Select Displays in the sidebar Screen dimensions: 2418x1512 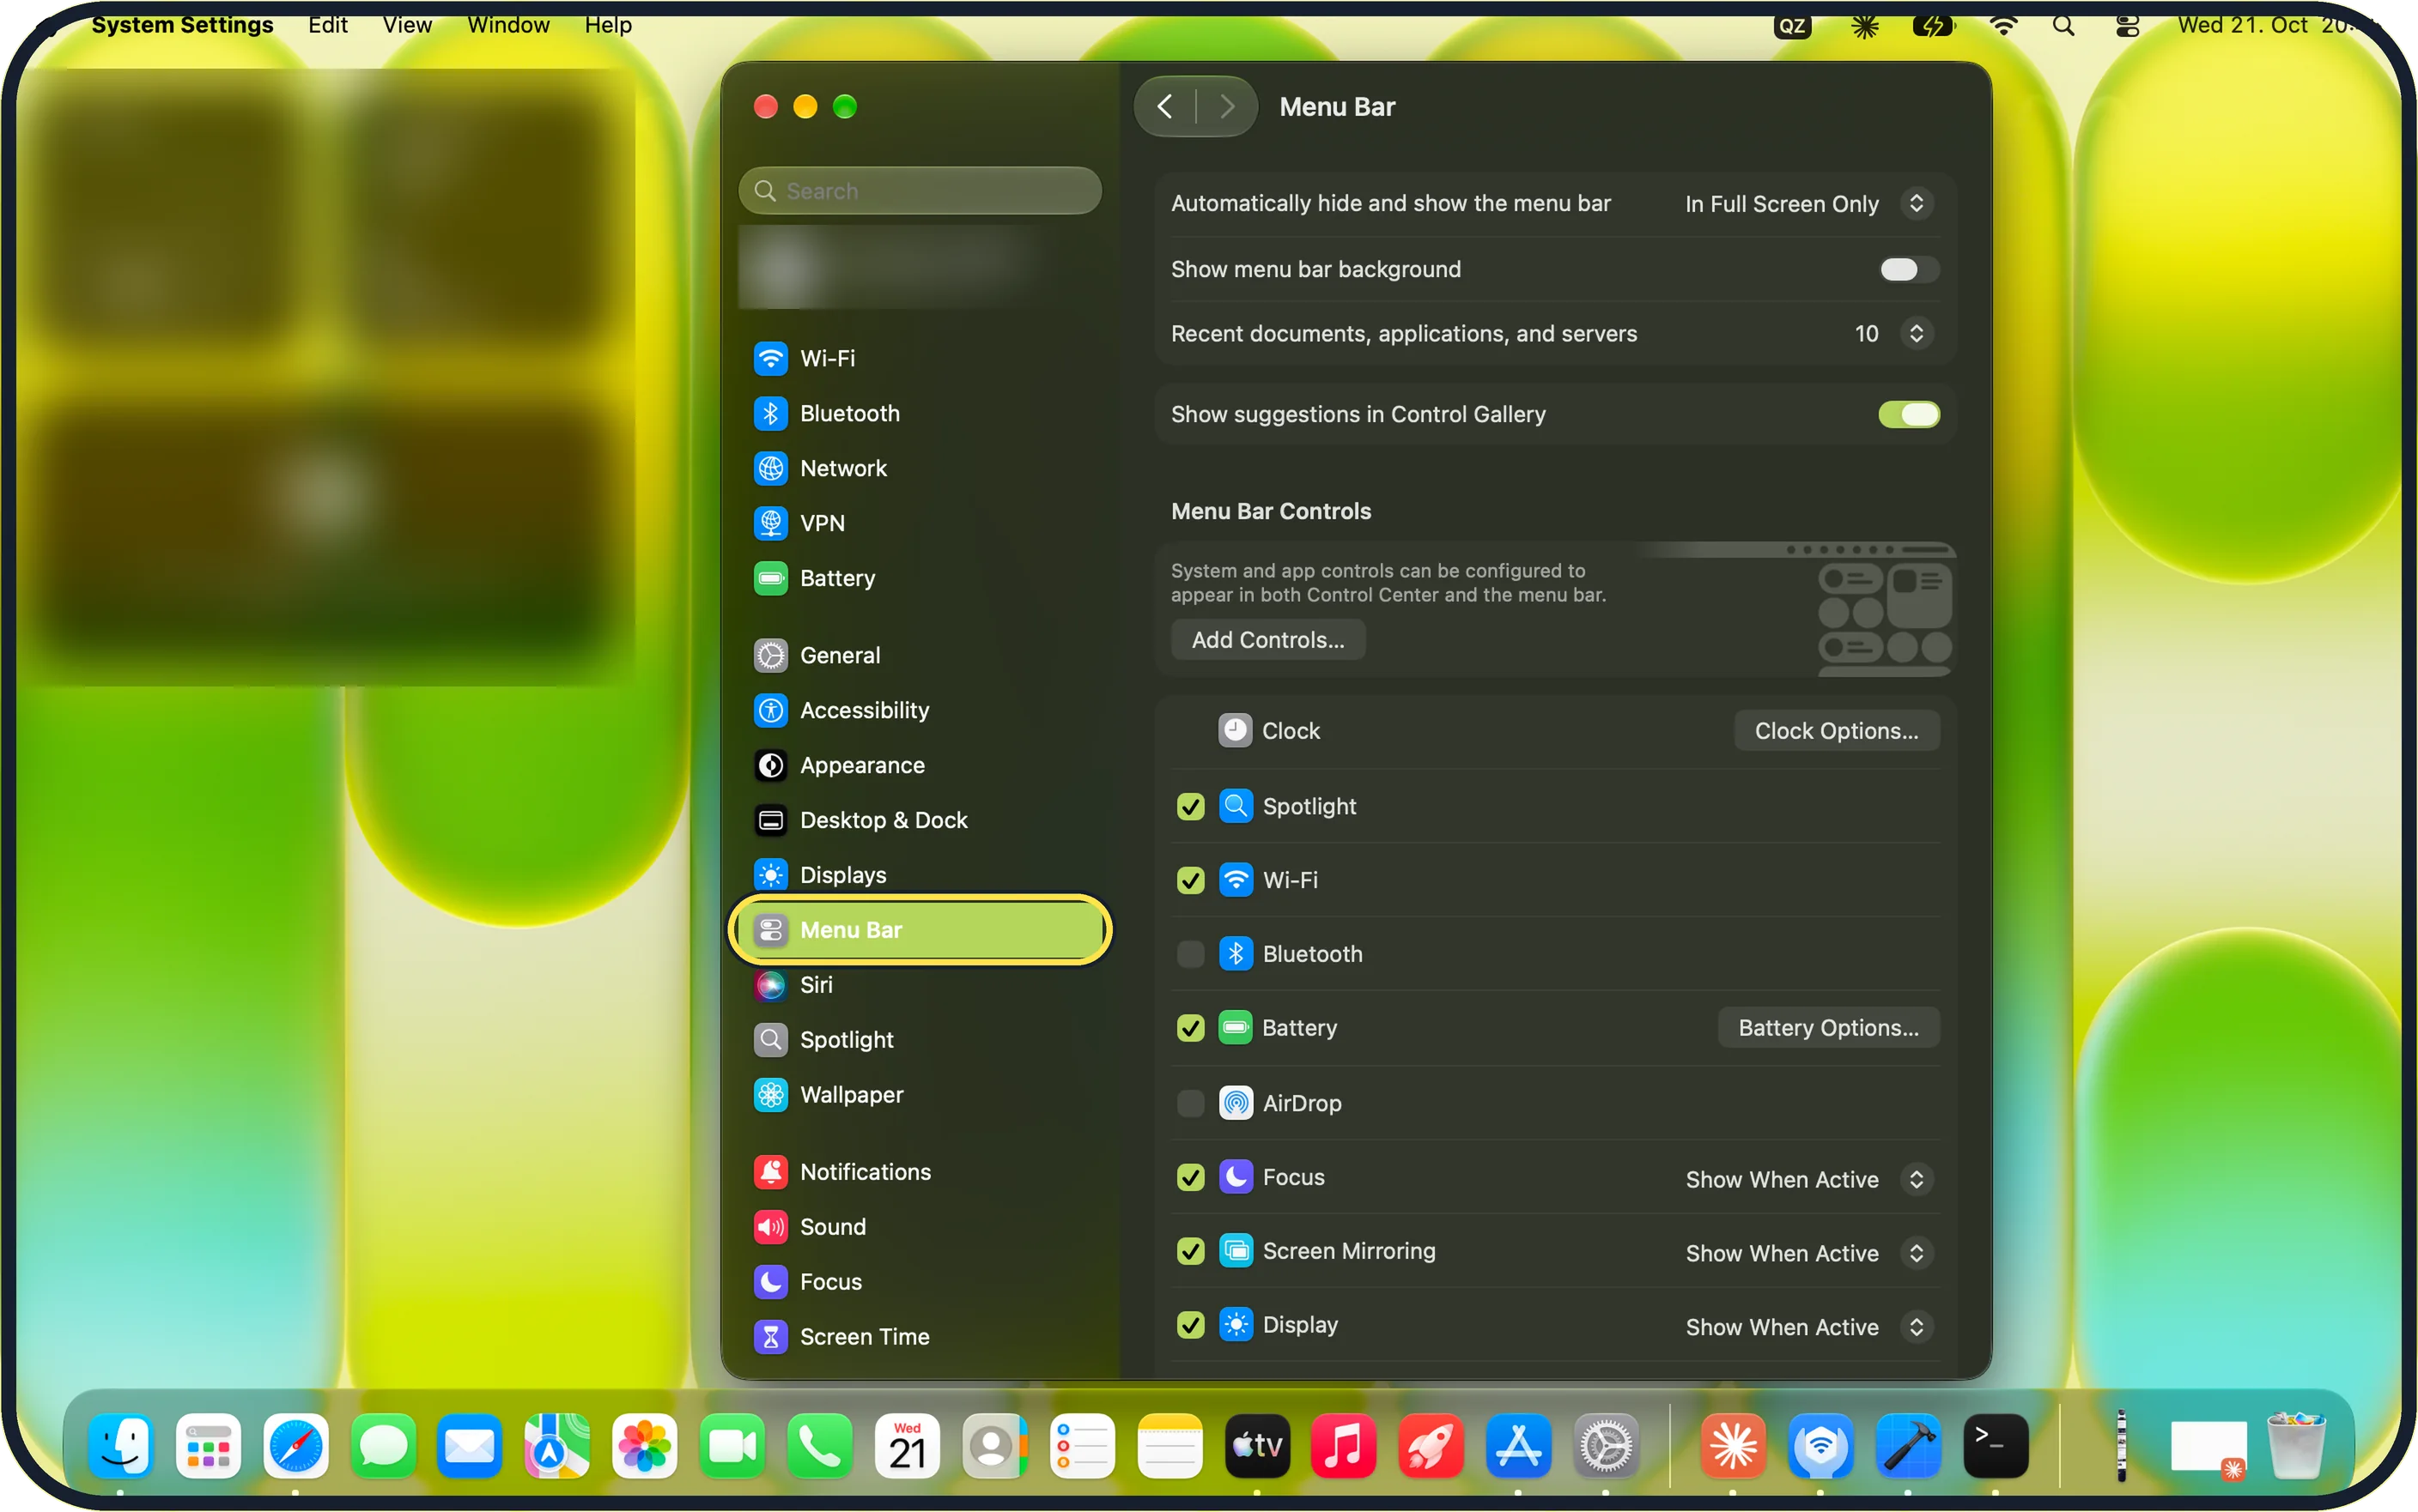pyautogui.click(x=919, y=875)
